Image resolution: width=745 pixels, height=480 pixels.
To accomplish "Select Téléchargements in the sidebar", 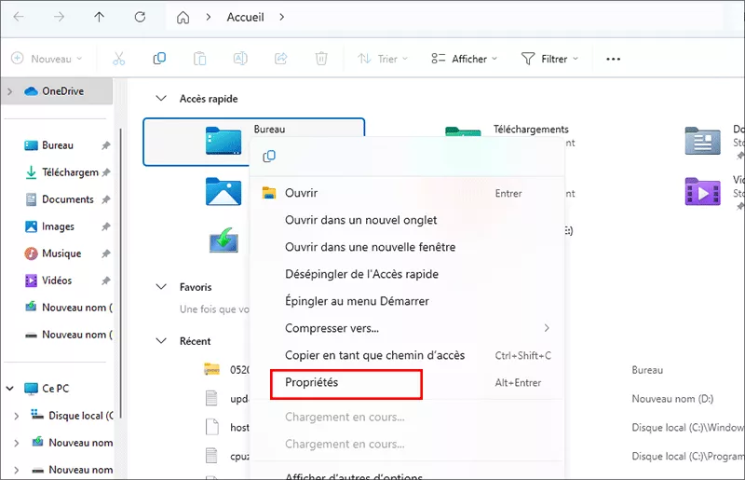I will [70, 172].
